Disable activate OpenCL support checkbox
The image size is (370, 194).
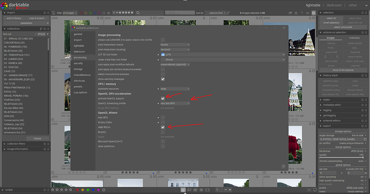pyautogui.click(x=163, y=98)
